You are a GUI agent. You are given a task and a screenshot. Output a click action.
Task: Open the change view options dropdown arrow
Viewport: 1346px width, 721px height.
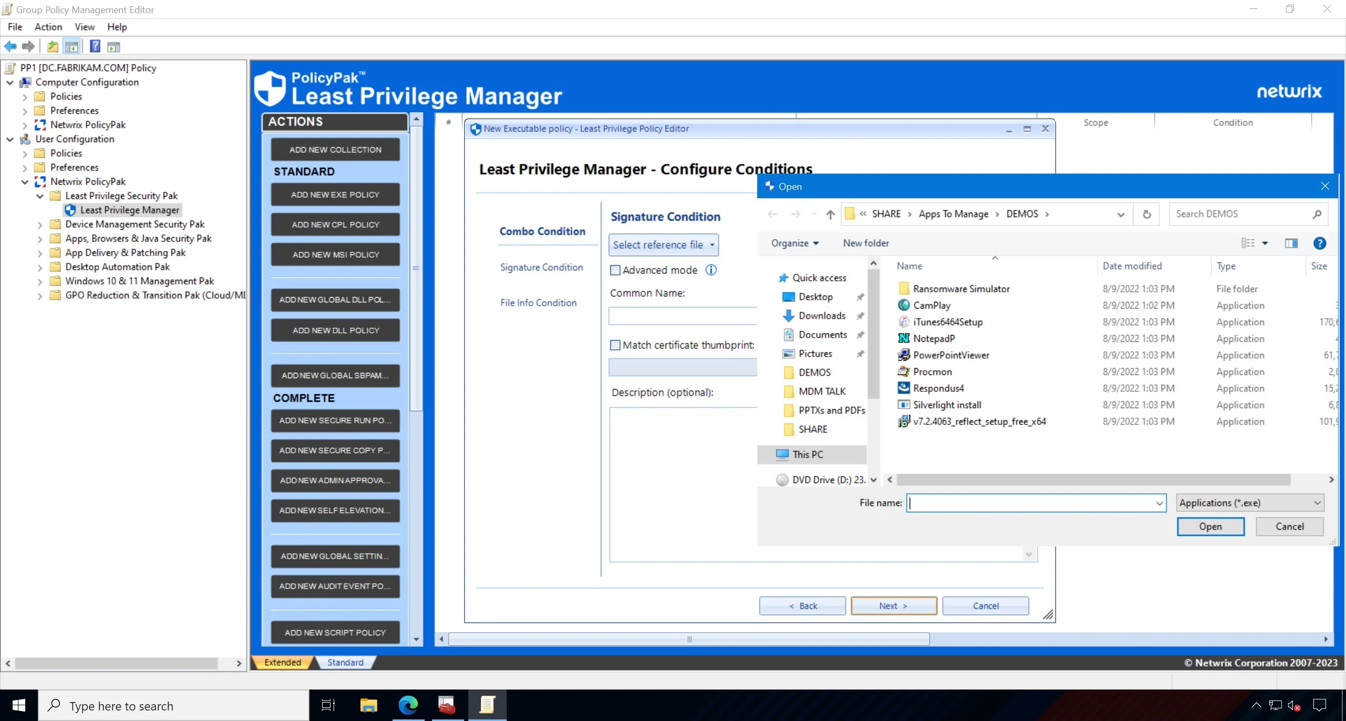click(x=1265, y=243)
